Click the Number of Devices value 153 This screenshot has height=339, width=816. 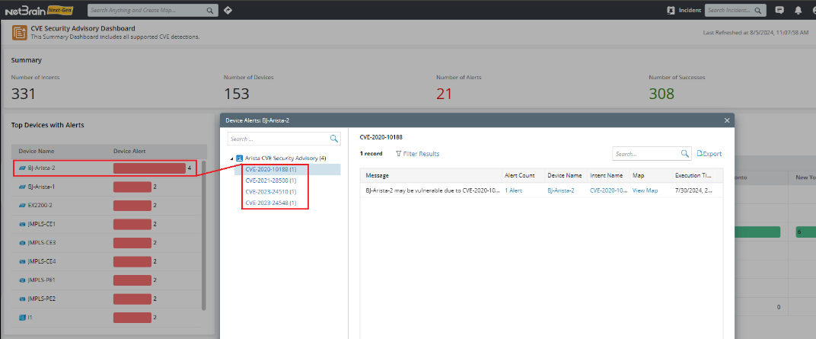pos(237,94)
